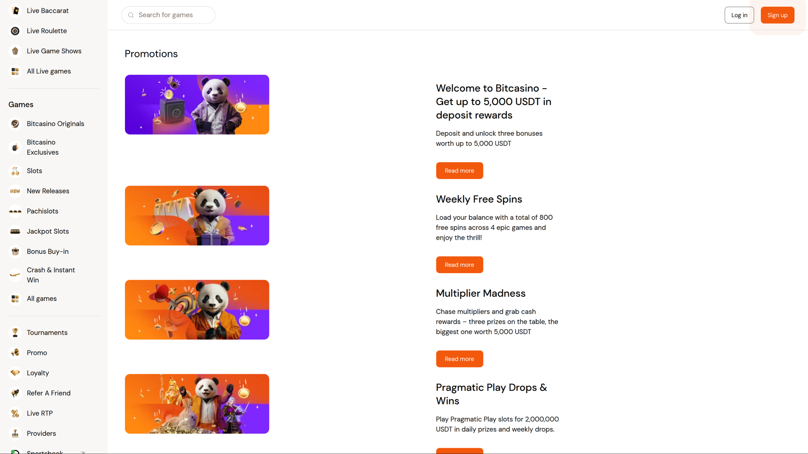This screenshot has width=808, height=454.
Task: Open the Providers icon
Action: click(15, 433)
